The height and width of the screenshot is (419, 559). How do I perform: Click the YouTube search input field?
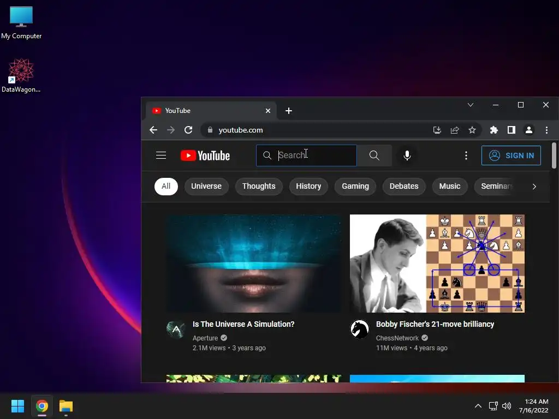coord(306,155)
